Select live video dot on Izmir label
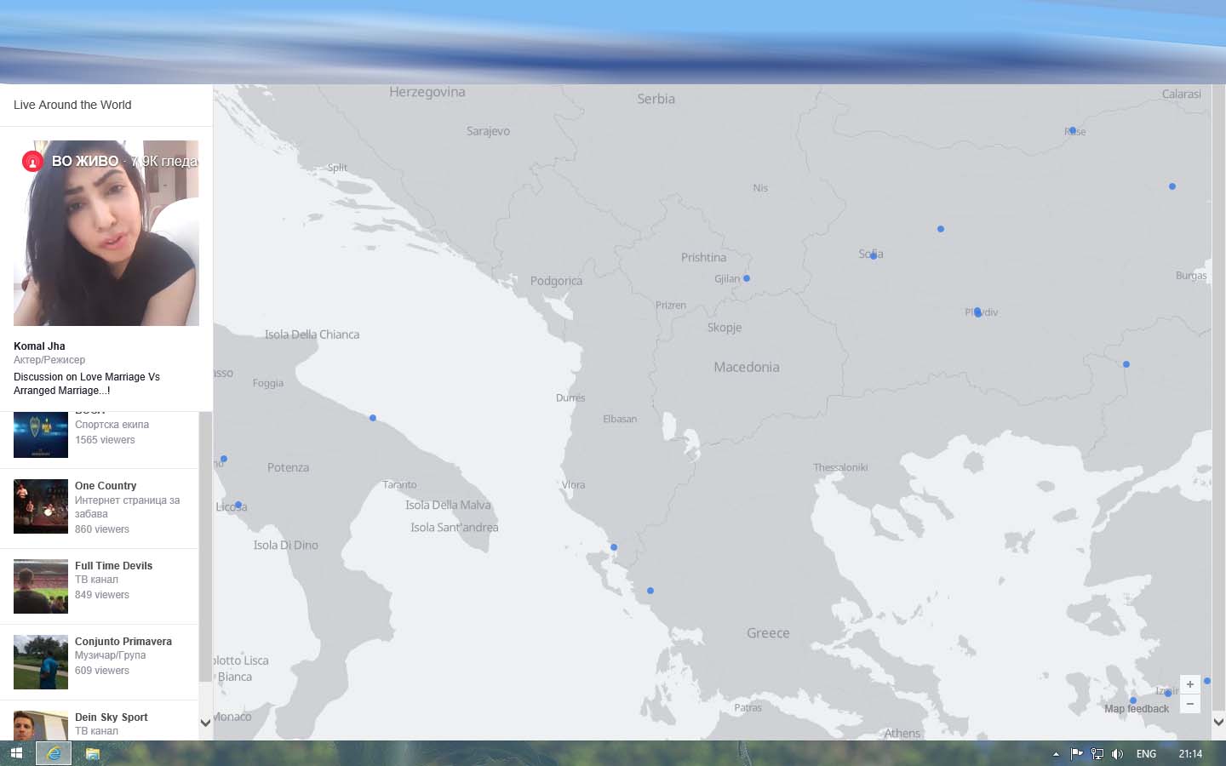Screen dimensions: 1226x766 coord(1168,692)
